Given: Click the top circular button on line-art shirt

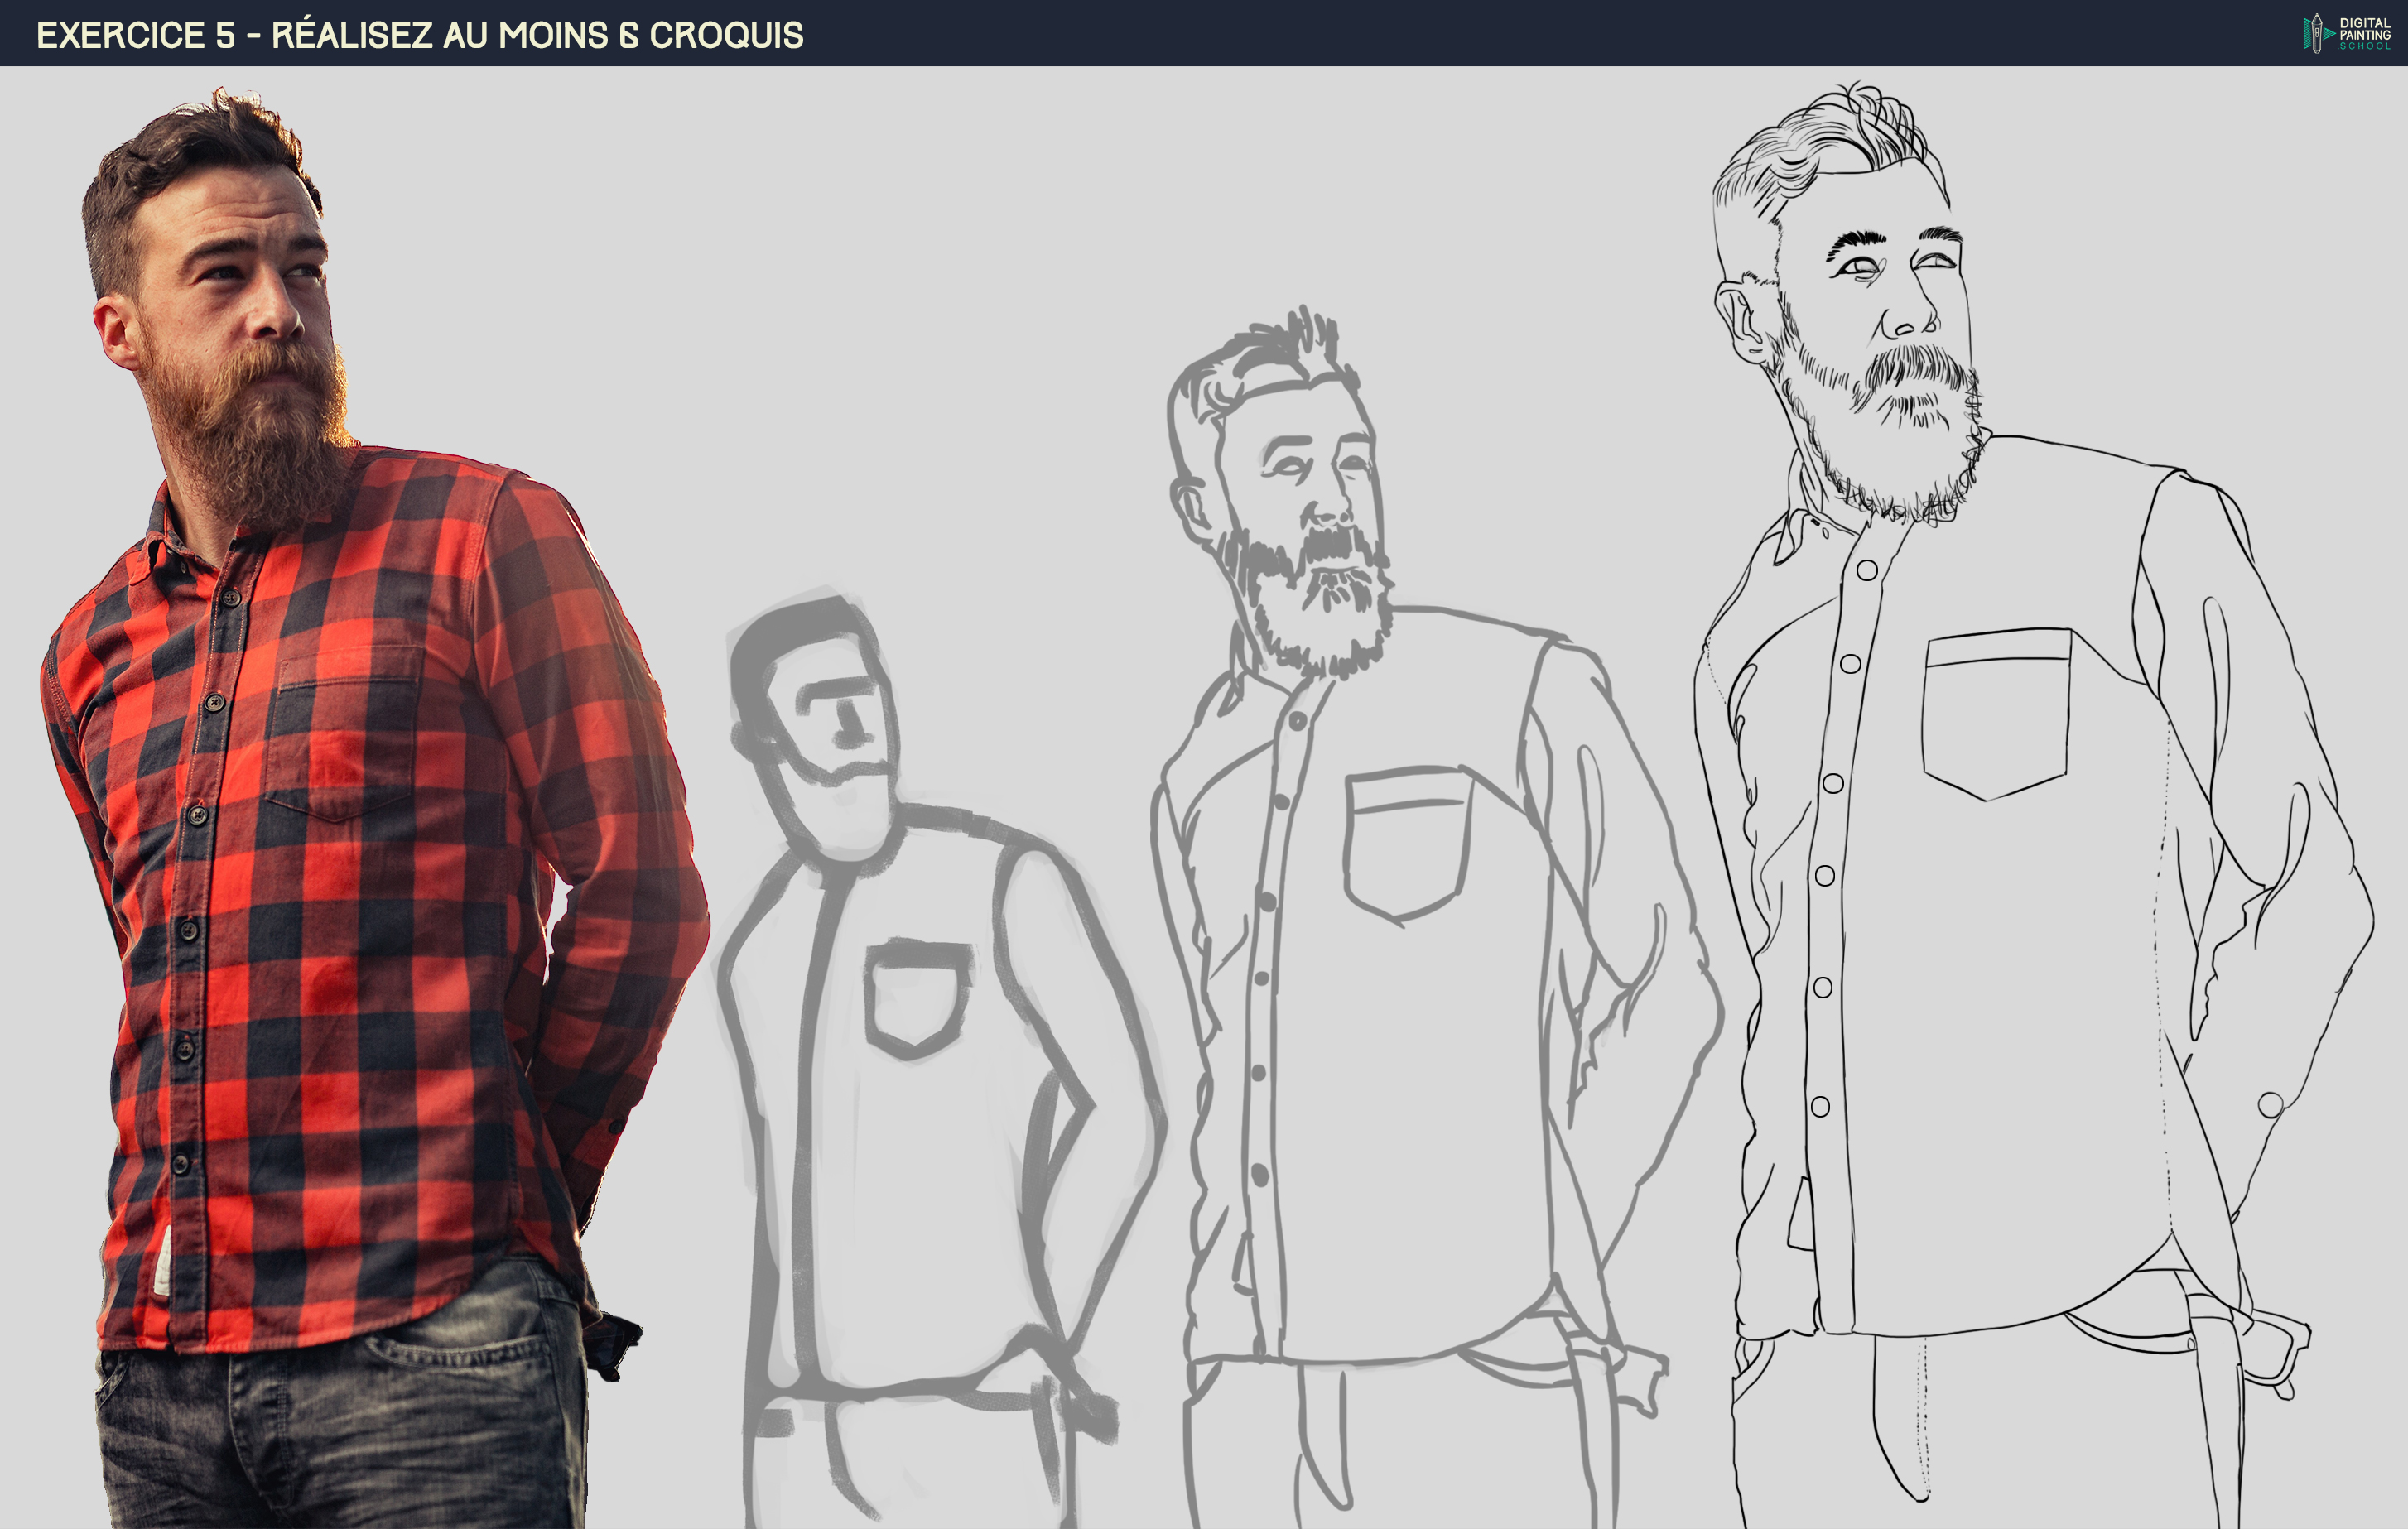Looking at the screenshot, I should (1867, 570).
